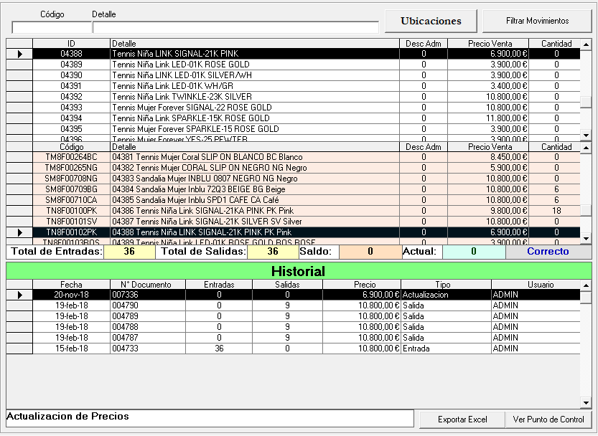The height and width of the screenshot is (436, 598).
Task: Open Ver Punto de Control
Action: coord(548,420)
